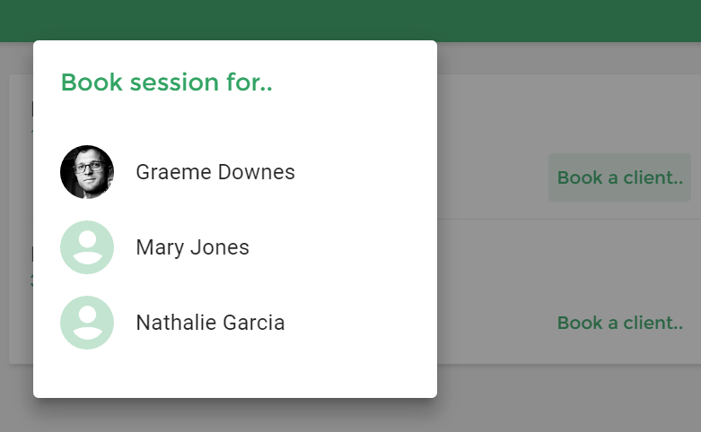
Task: Select Graeme Downes' profile photo
Action: [x=87, y=172]
